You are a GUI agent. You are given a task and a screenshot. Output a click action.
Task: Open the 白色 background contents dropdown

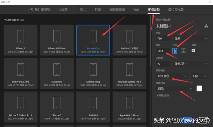(x=175, y=88)
